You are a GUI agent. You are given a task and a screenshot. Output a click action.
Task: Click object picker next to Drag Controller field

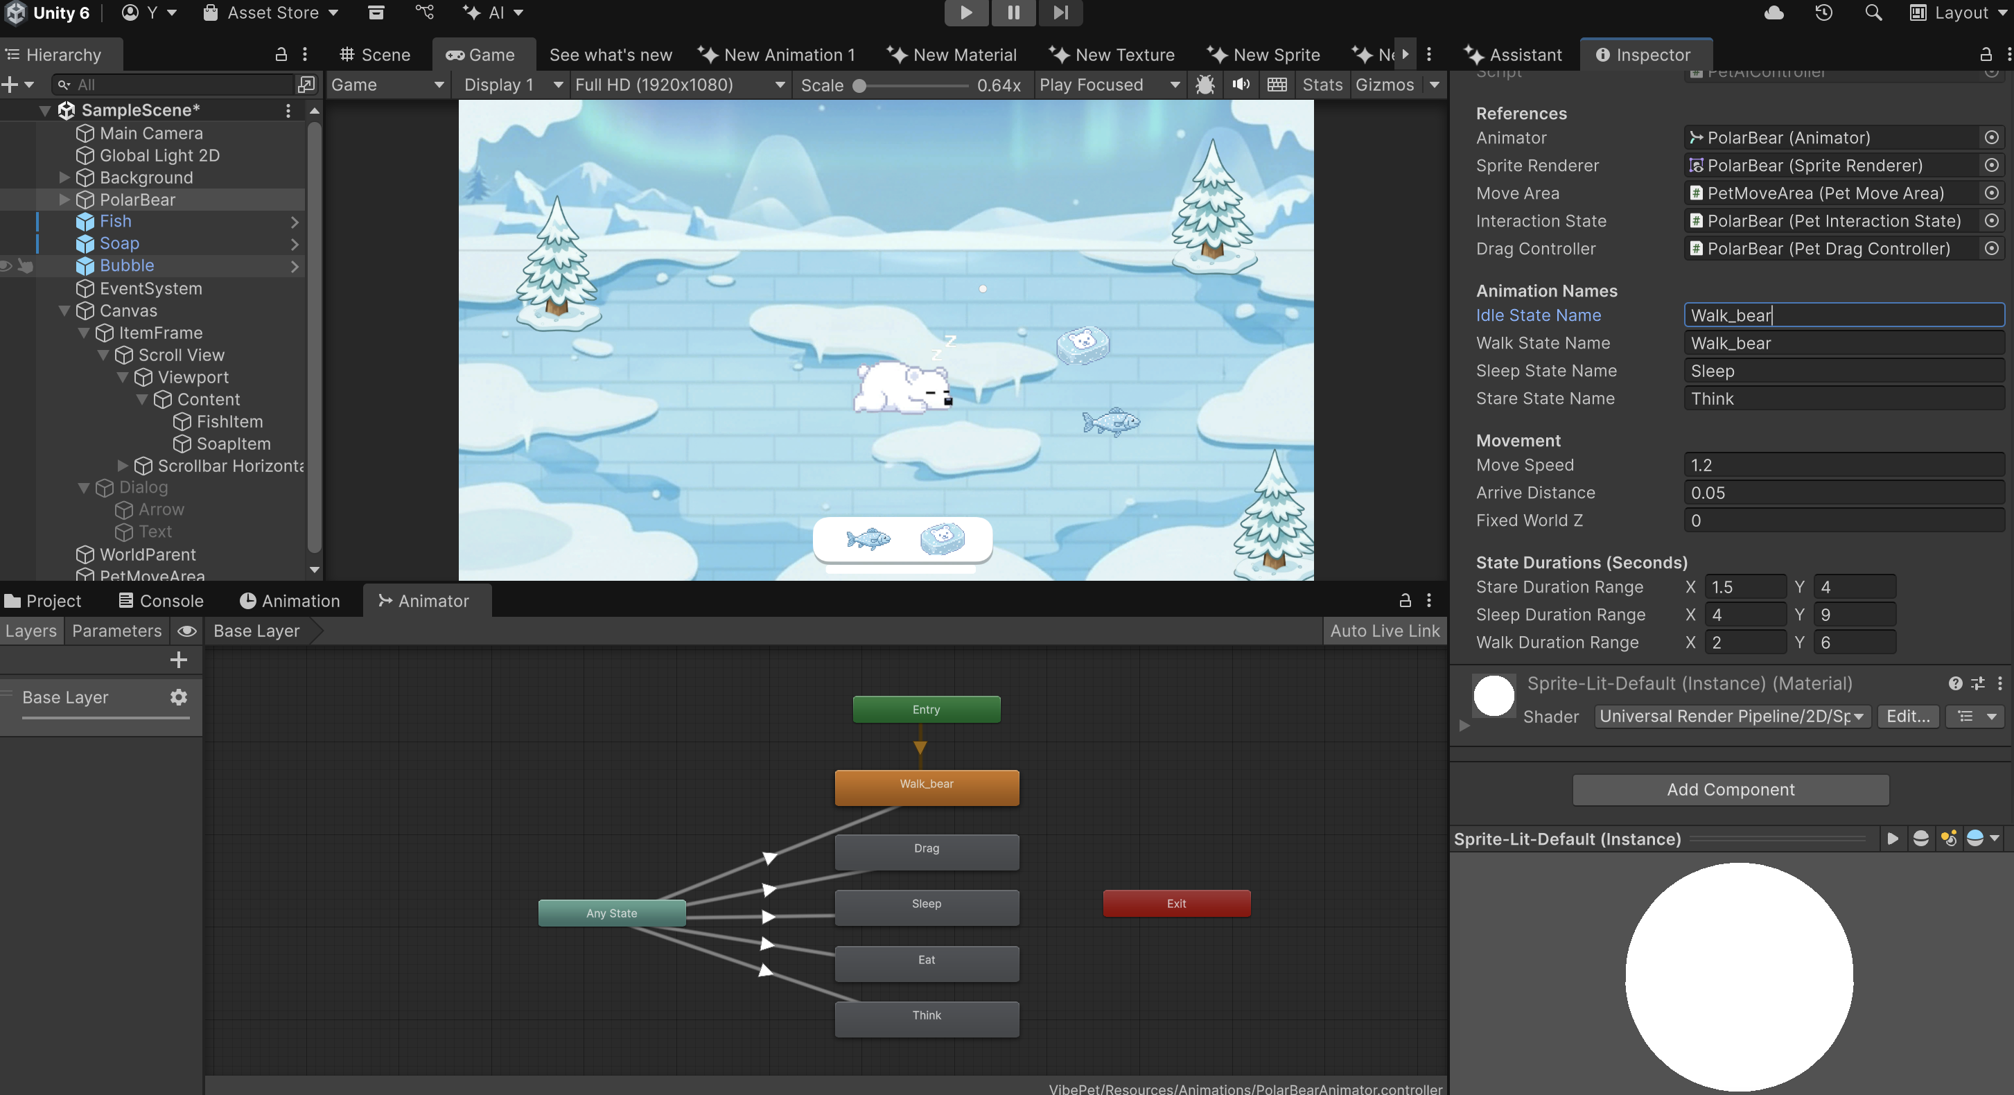(1991, 248)
